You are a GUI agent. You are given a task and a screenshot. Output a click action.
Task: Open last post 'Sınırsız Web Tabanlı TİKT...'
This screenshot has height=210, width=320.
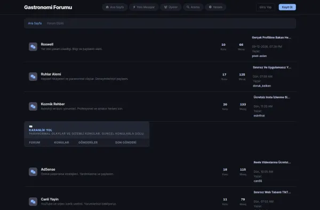click(x=272, y=192)
